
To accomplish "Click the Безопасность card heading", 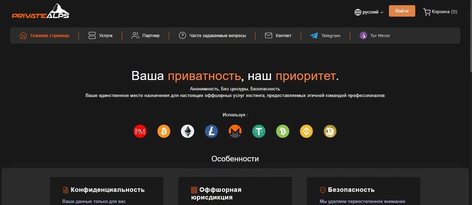I will 351,190.
